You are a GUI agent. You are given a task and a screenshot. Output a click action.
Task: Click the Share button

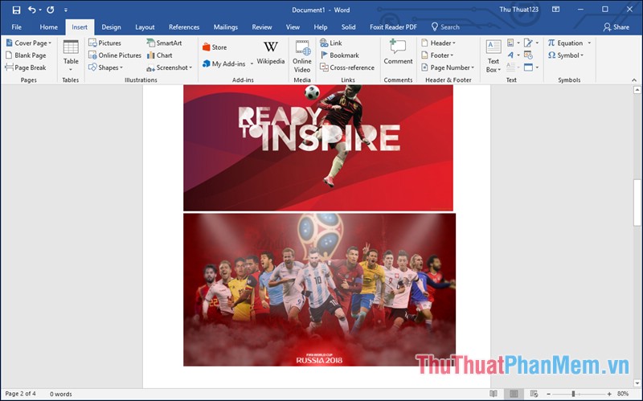pyautogui.click(x=616, y=27)
